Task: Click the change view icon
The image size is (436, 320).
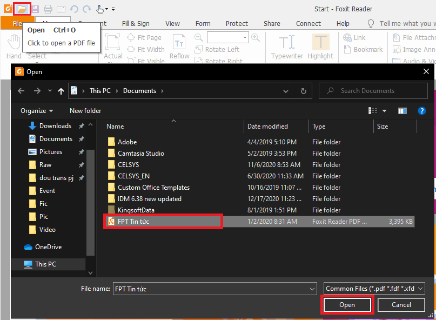Action: (373, 111)
